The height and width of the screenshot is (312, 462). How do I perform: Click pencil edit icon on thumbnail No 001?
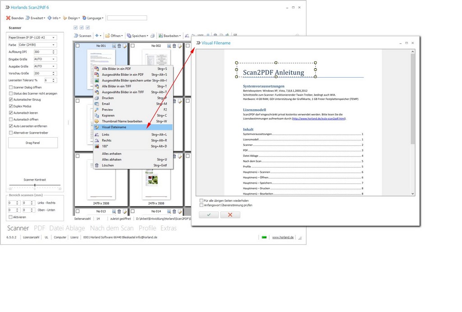coord(125,46)
